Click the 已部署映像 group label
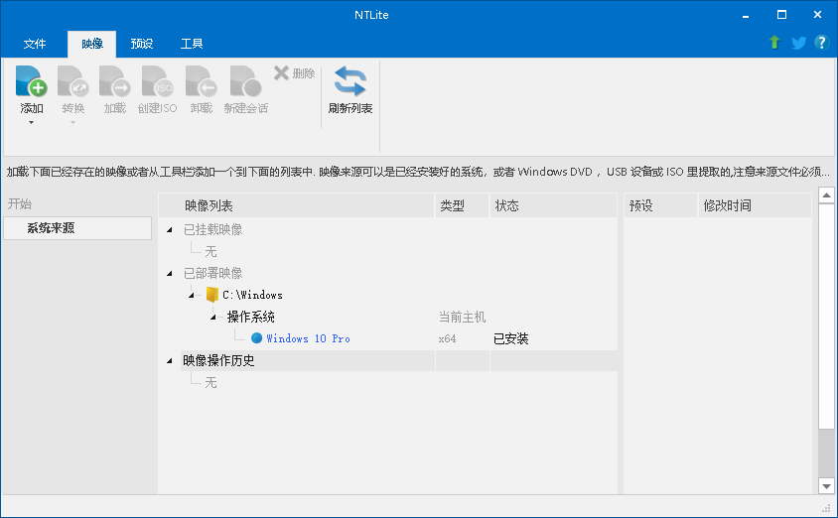Image resolution: width=838 pixels, height=518 pixels. point(212,274)
